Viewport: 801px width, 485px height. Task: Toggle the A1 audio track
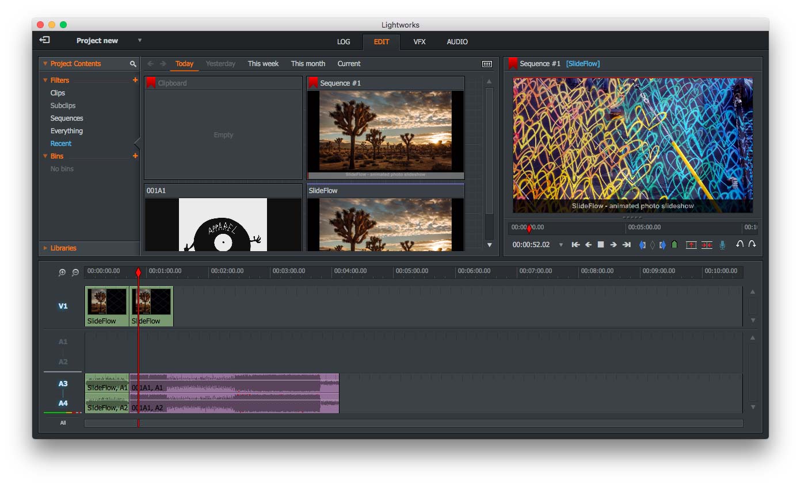pyautogui.click(x=63, y=342)
